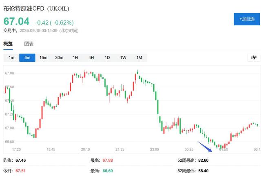Select the 5m timeframe
The height and width of the screenshot is (176, 261).
27,58
